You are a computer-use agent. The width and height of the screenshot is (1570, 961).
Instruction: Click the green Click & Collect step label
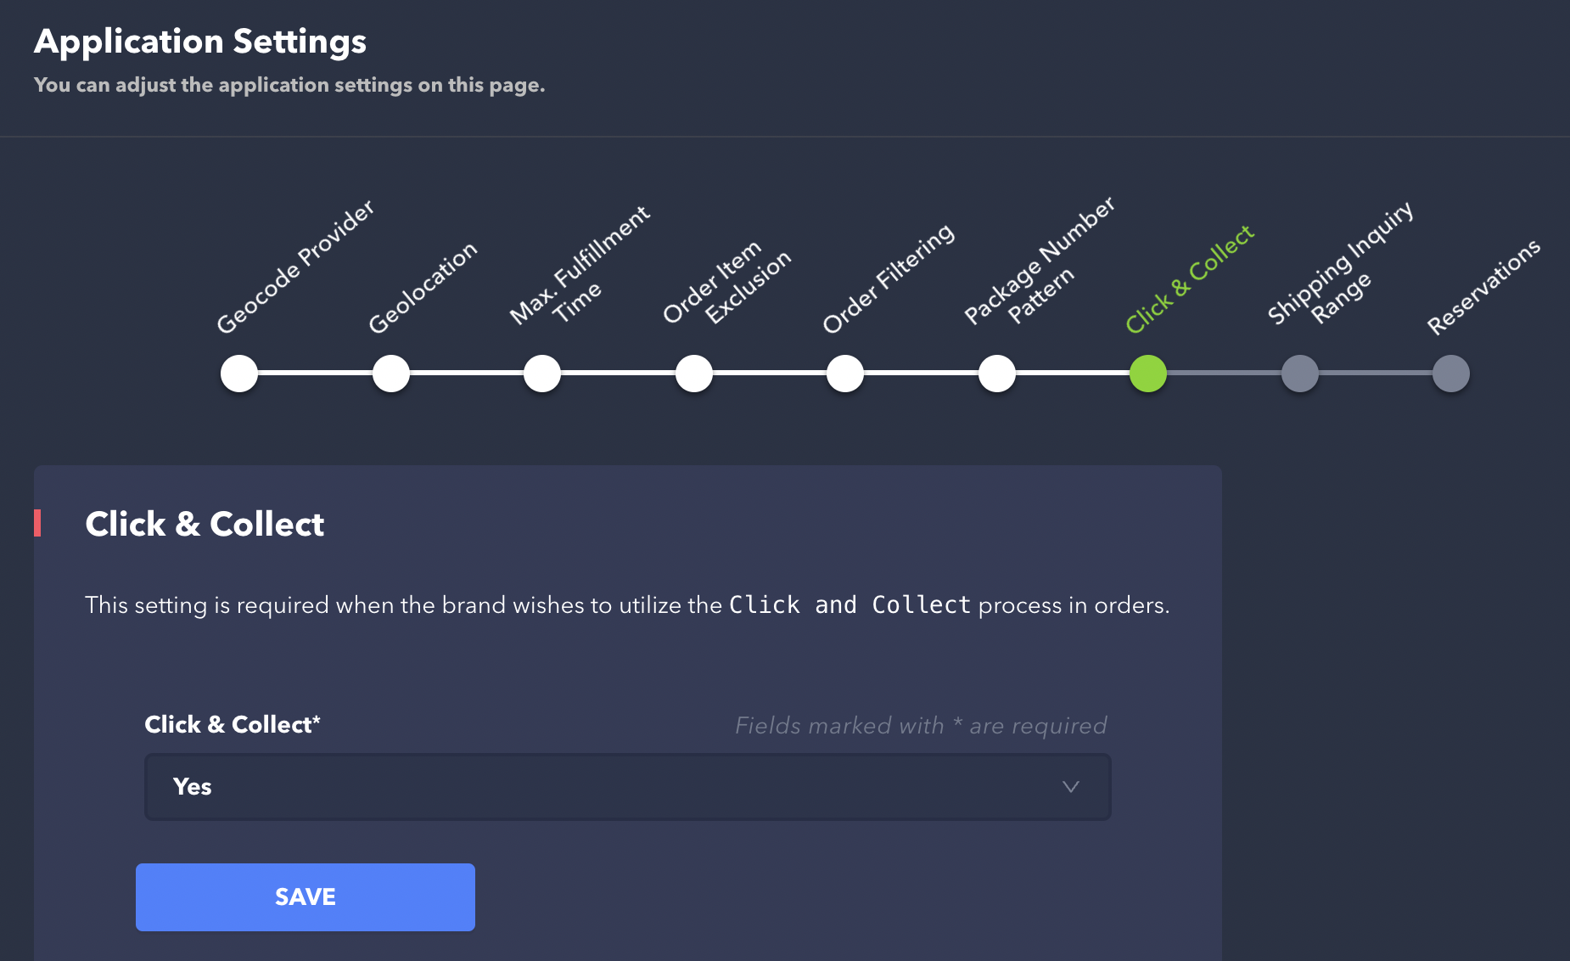(1189, 278)
